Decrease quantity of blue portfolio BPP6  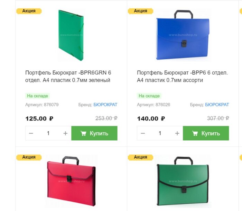pyautogui.click(x=143, y=133)
